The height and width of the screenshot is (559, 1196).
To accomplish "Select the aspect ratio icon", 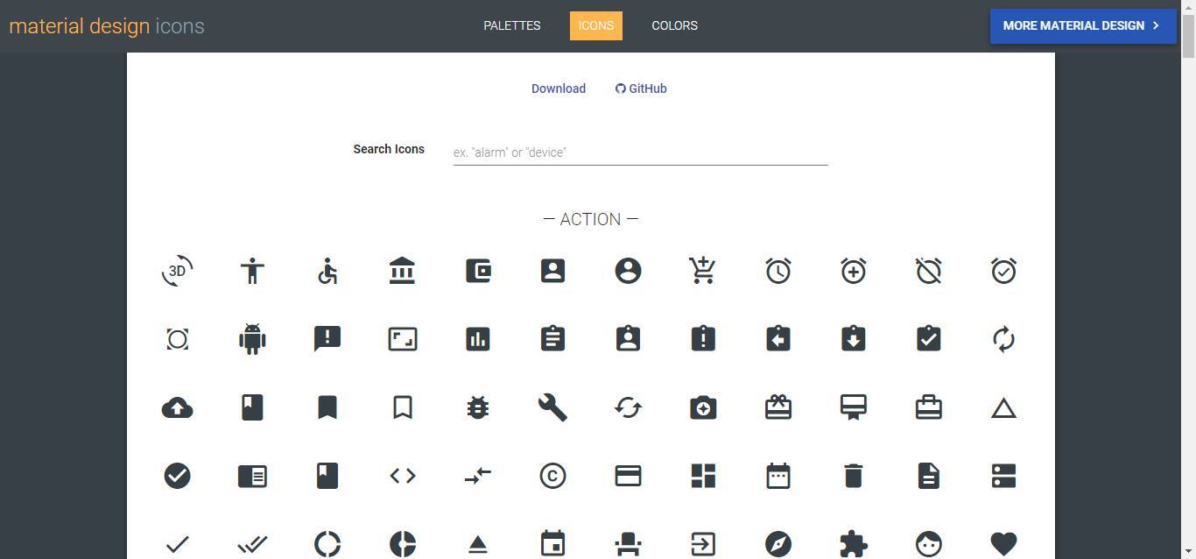I will click(x=403, y=339).
